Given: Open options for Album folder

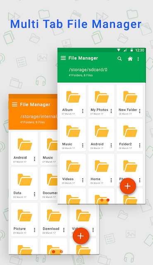Looking at the screenshot, I should (x=83, y=111).
